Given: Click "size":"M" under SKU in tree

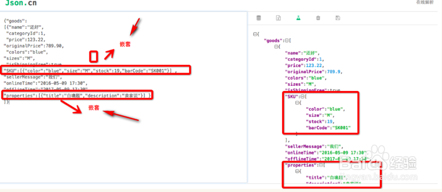Looking at the screenshot, I should click(320, 115).
